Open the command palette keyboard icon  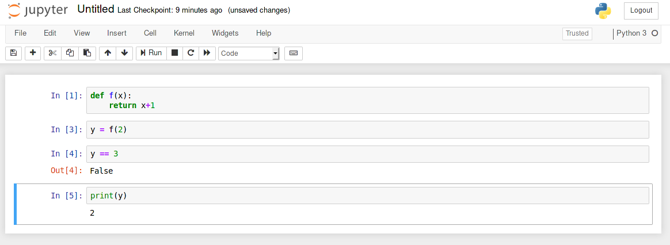click(294, 53)
